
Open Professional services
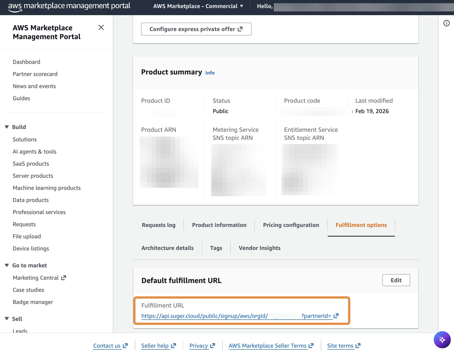coord(39,212)
